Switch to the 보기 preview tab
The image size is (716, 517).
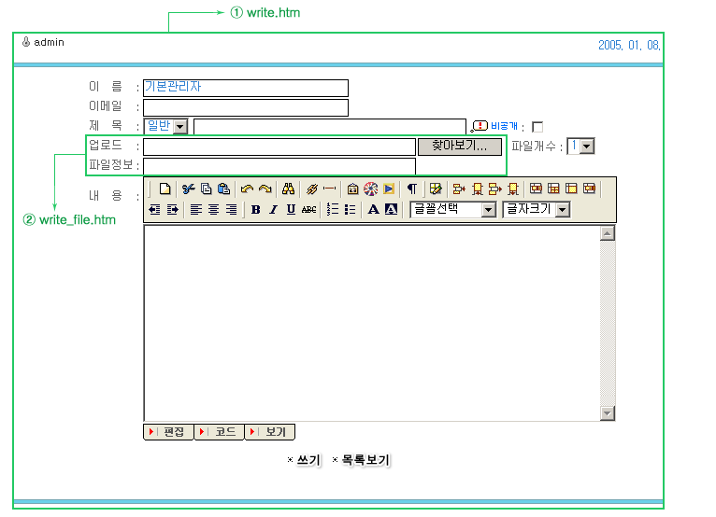(x=270, y=432)
